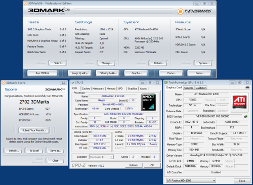The height and width of the screenshot is (185, 253).
Task: Click the Windows 7 Ultimate OS text
Action: pyautogui.click(x=145, y=52)
